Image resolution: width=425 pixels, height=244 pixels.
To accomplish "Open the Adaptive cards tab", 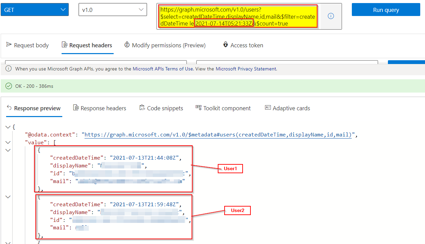I will pos(288,108).
